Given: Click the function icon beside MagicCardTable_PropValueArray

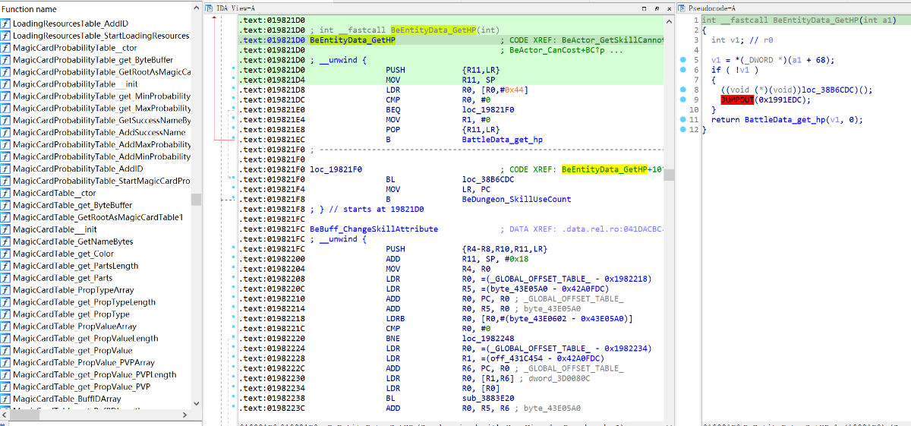Looking at the screenshot, I should [x=5, y=327].
